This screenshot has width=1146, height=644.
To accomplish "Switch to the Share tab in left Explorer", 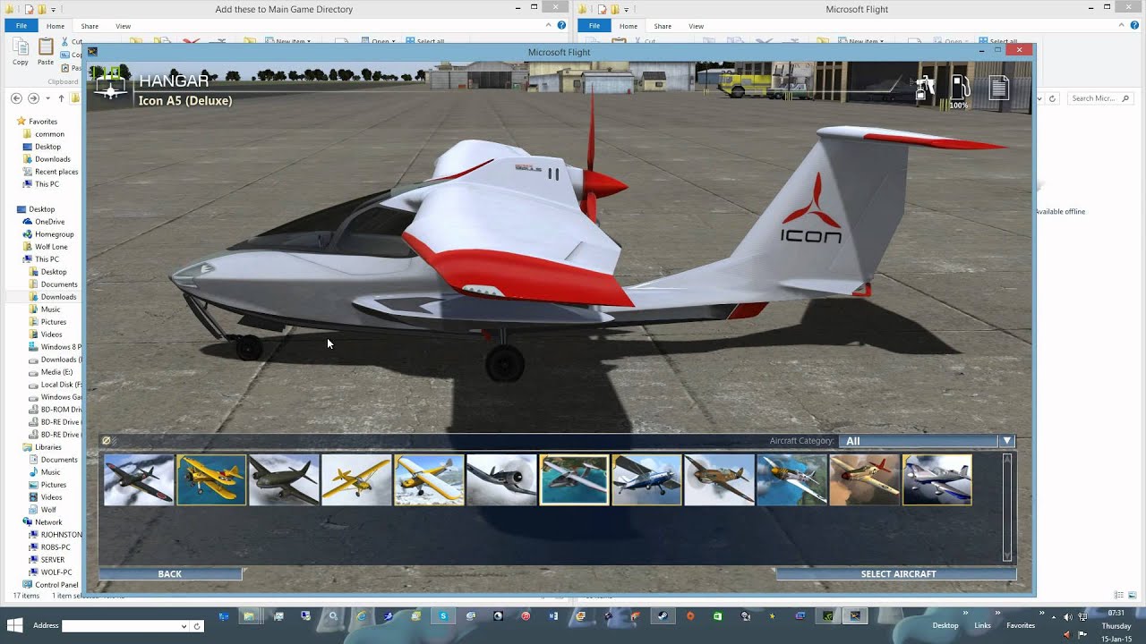I will (x=90, y=26).
